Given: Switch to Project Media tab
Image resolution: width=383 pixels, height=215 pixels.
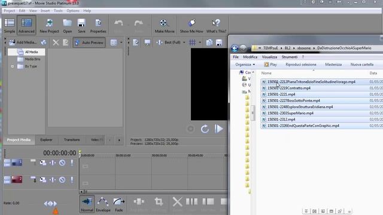Looking at the screenshot, I should 19,140.
